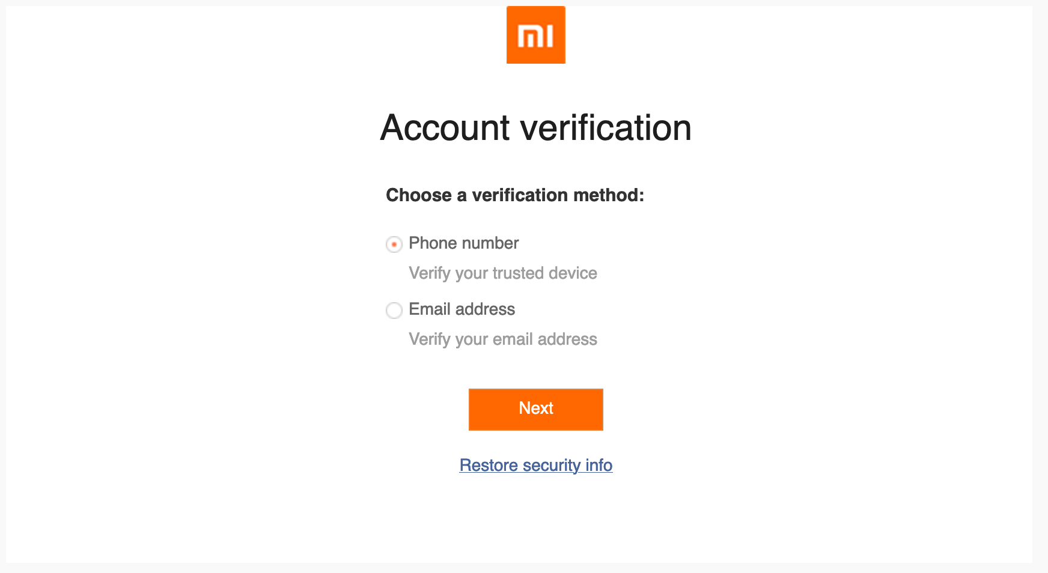Click the Phone number option label
Screen dimensions: 1048x573
[463, 243]
